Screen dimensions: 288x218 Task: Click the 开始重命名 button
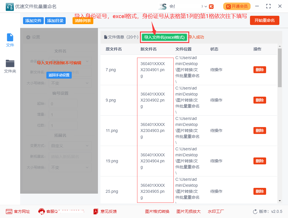tap(264, 20)
